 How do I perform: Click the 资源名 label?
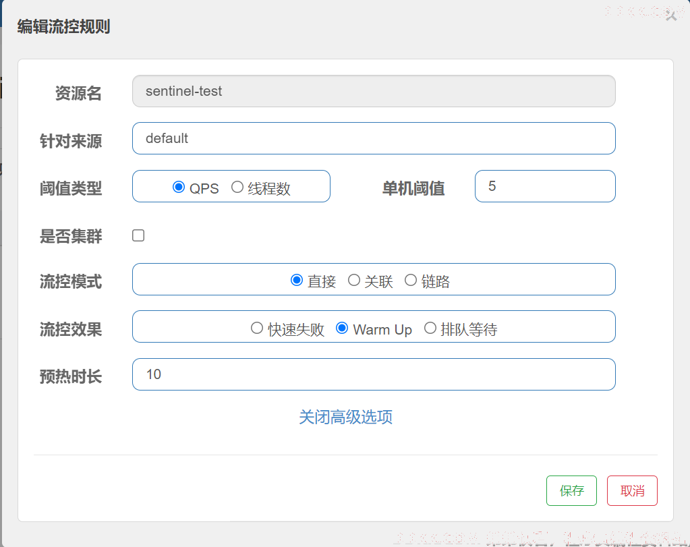click(x=78, y=93)
